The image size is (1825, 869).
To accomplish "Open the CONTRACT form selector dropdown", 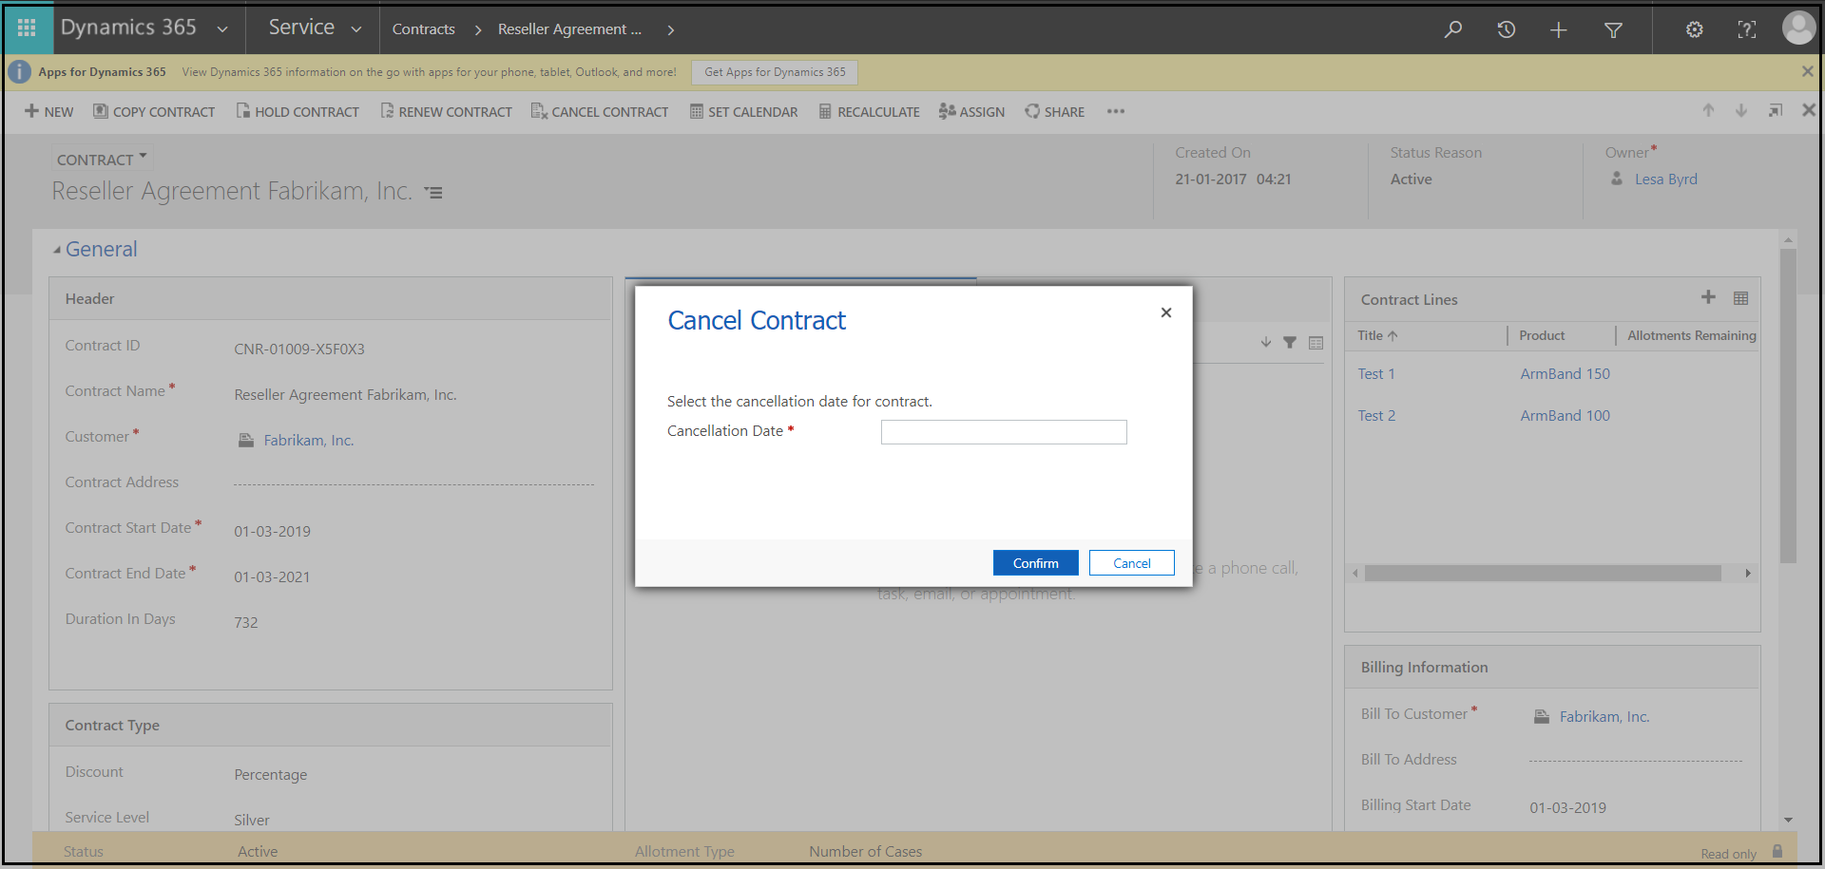I will click(102, 159).
